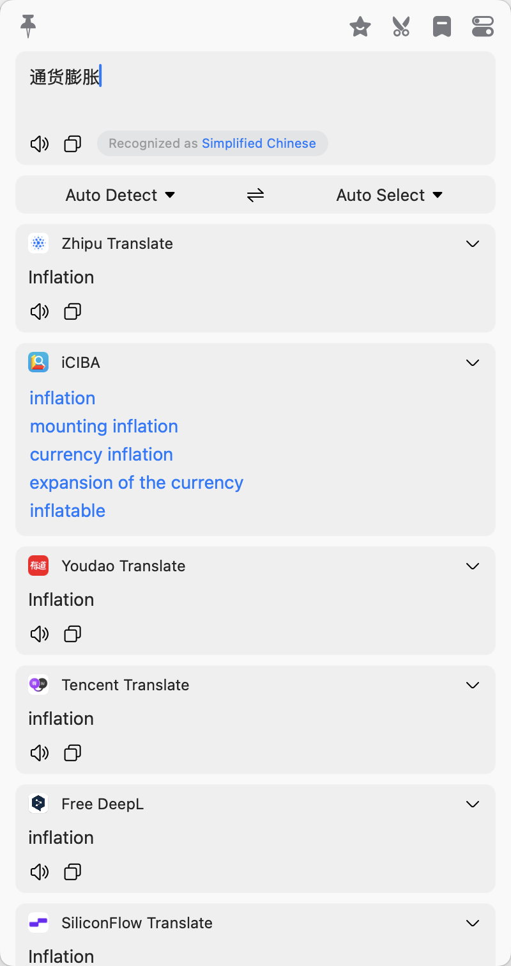Open the Auto Select target language dropdown
The width and height of the screenshot is (511, 966).
(390, 195)
